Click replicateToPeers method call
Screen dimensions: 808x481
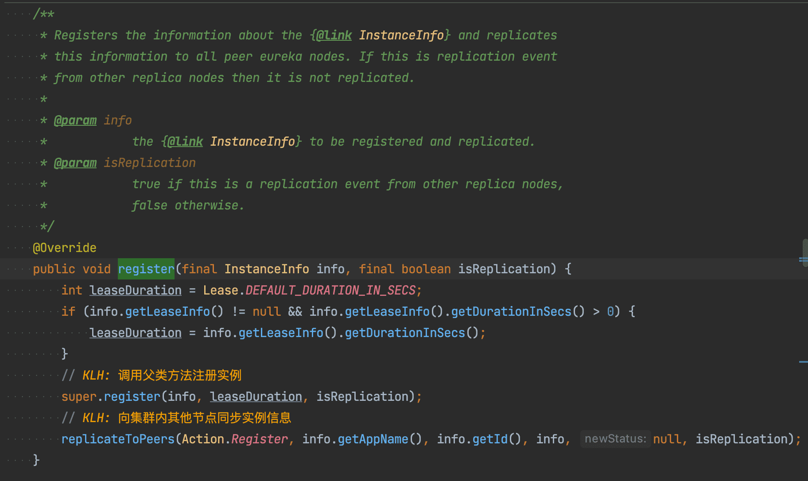[118, 439]
